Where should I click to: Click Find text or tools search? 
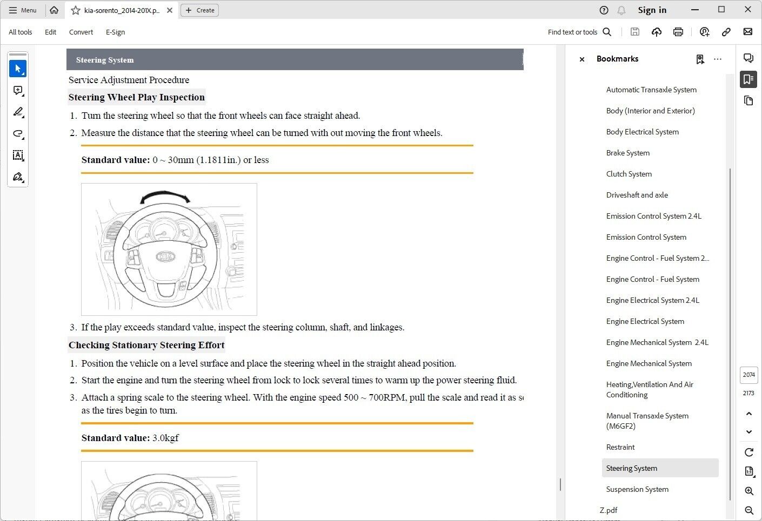coord(579,32)
